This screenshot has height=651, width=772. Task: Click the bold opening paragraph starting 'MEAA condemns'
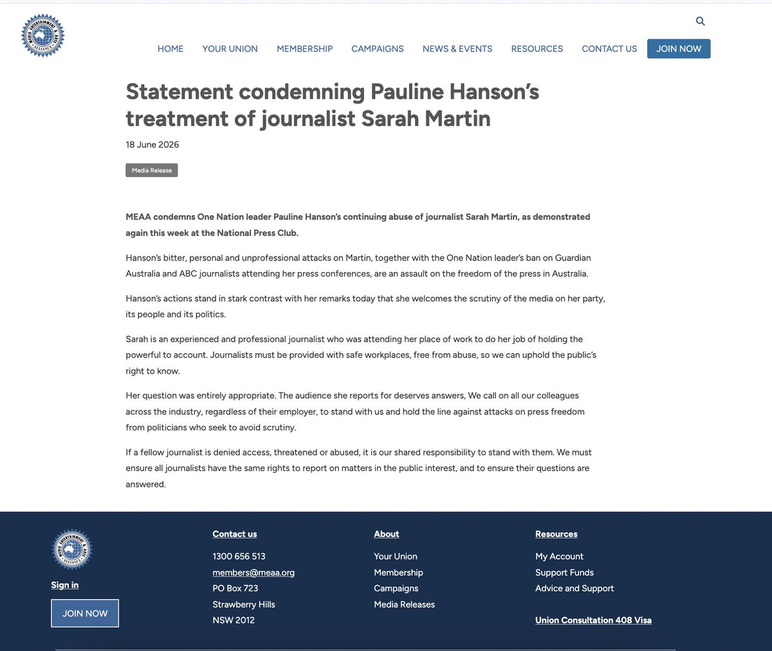(358, 225)
